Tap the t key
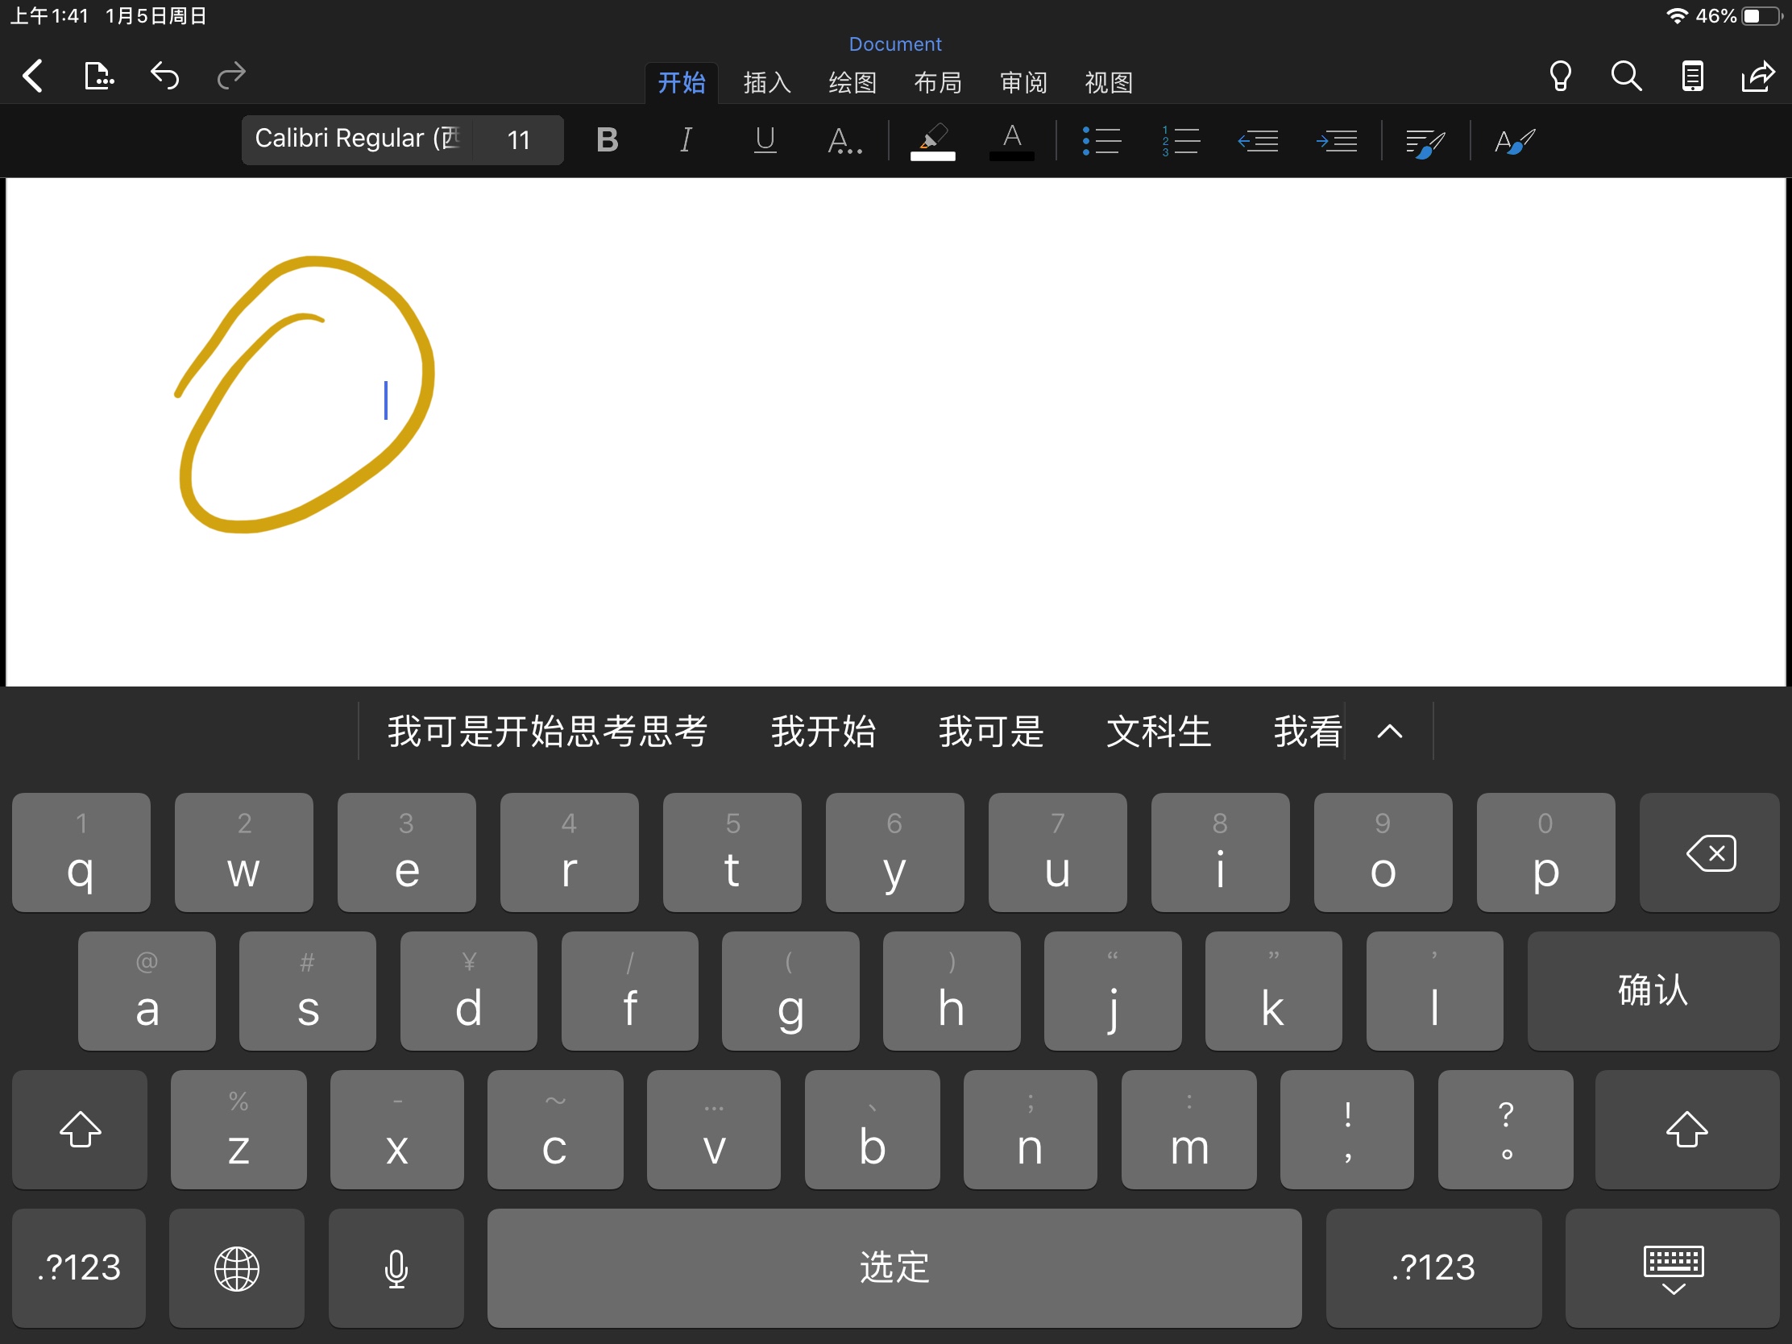The width and height of the screenshot is (1792, 1344). (732, 852)
